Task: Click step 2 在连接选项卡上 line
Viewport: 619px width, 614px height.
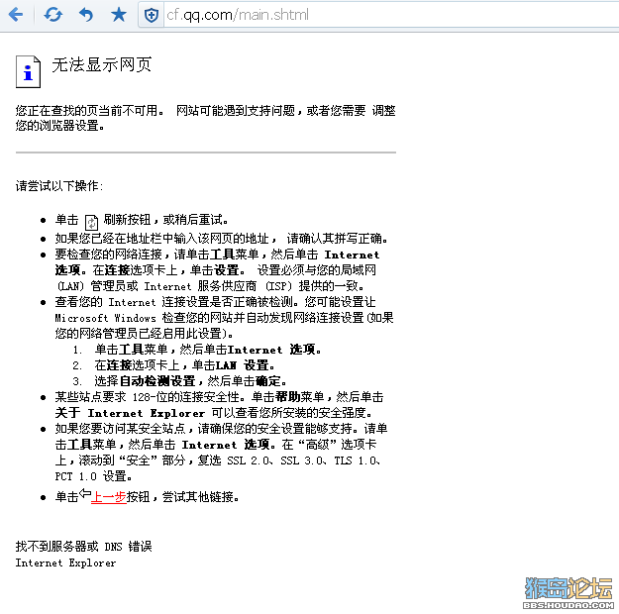Action: coord(184,365)
